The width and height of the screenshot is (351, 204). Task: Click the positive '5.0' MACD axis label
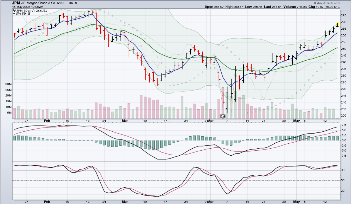(344, 130)
